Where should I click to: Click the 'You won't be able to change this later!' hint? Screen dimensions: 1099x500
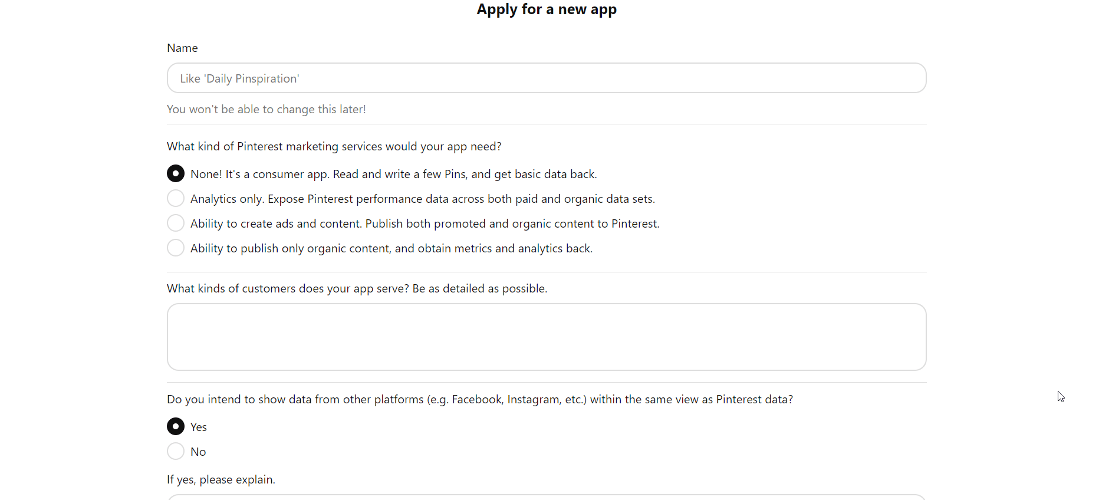pos(266,109)
